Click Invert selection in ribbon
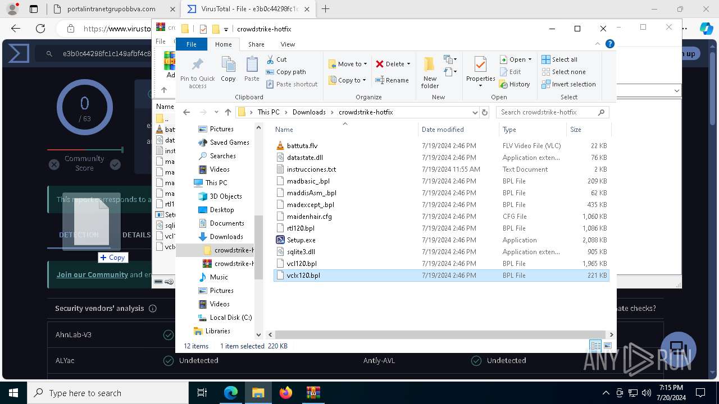The image size is (719, 404). [x=568, y=84]
